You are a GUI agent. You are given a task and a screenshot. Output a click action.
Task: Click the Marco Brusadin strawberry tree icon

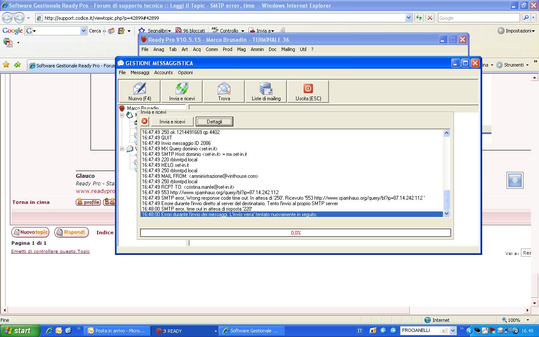click(x=122, y=108)
